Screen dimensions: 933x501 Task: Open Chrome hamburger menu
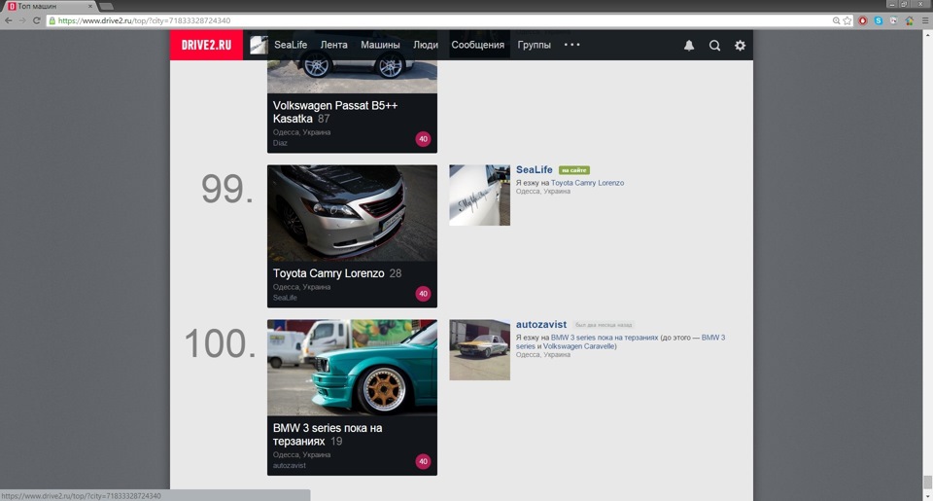925,20
